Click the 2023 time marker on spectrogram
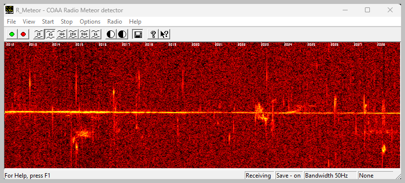405x183 pixels. pyautogui.click(x=265, y=44)
